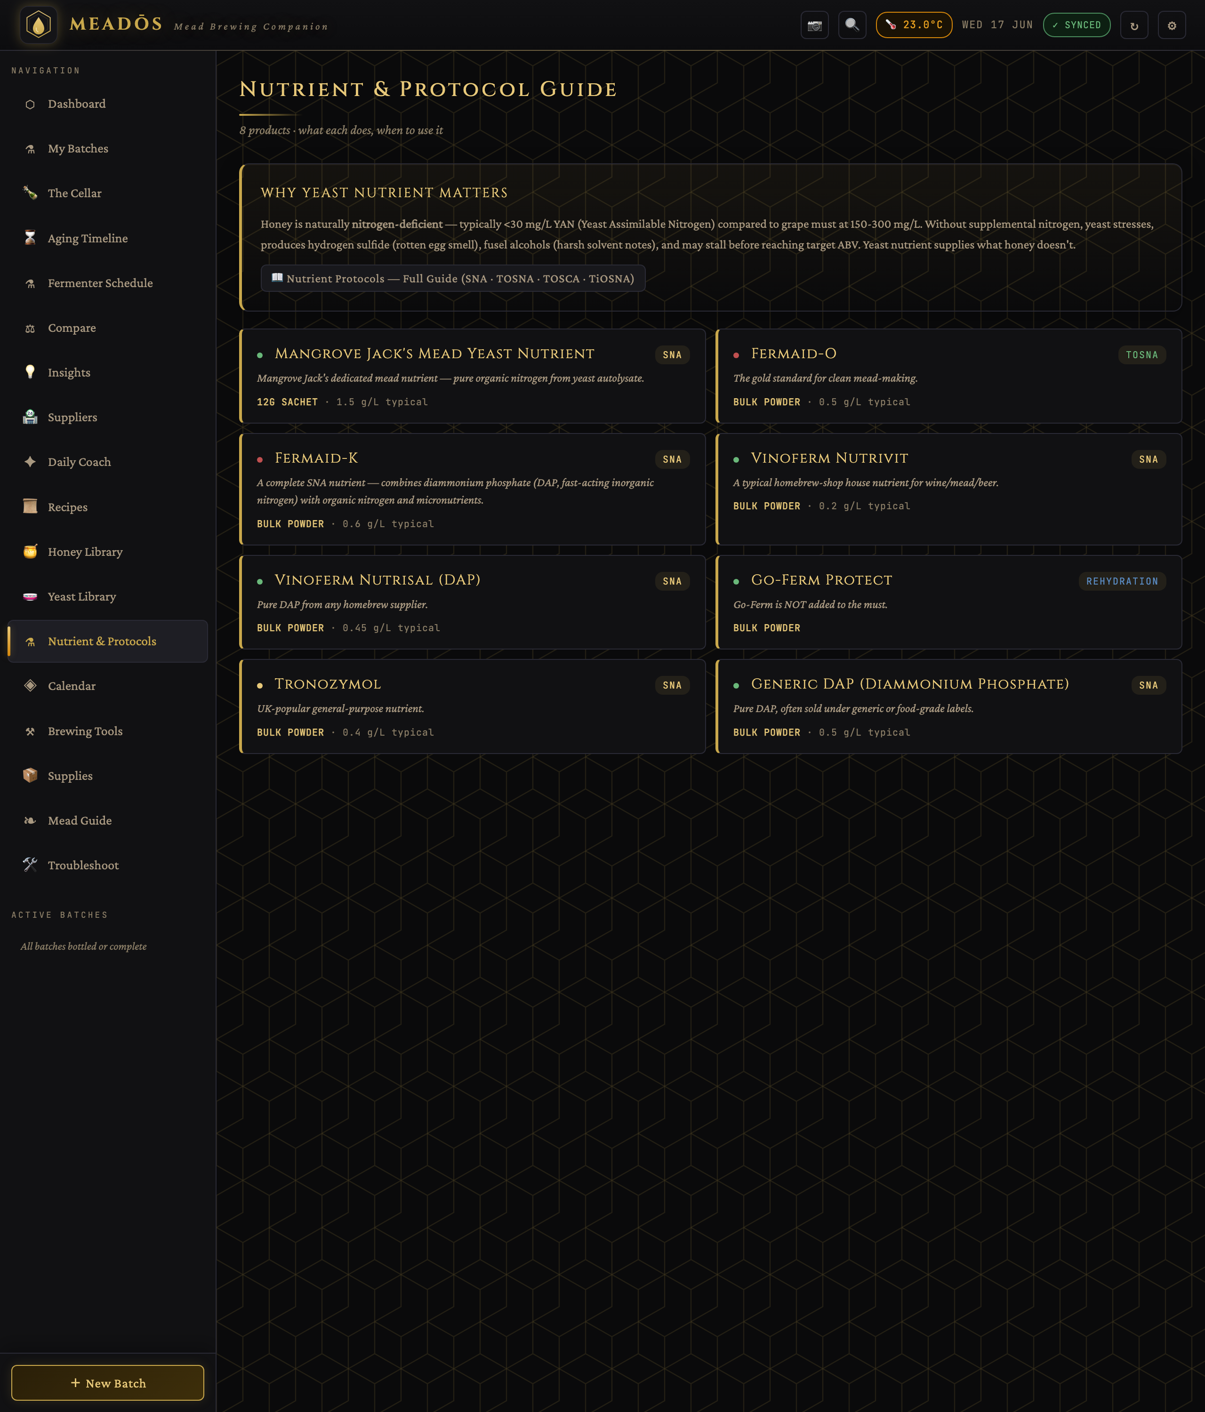This screenshot has height=1412, width=1205.
Task: Click the Troubleshoot wrench icon
Action: tap(30, 865)
